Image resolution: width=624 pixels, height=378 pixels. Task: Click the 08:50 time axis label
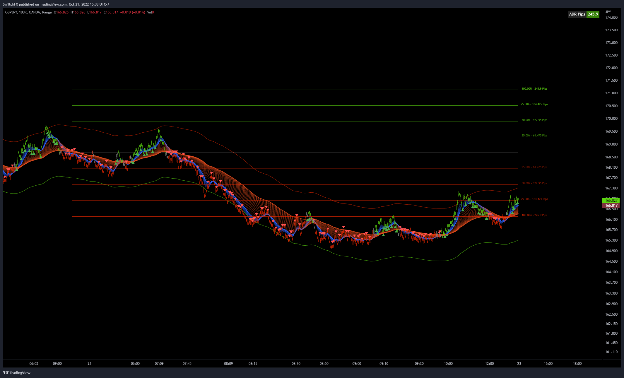coord(324,364)
